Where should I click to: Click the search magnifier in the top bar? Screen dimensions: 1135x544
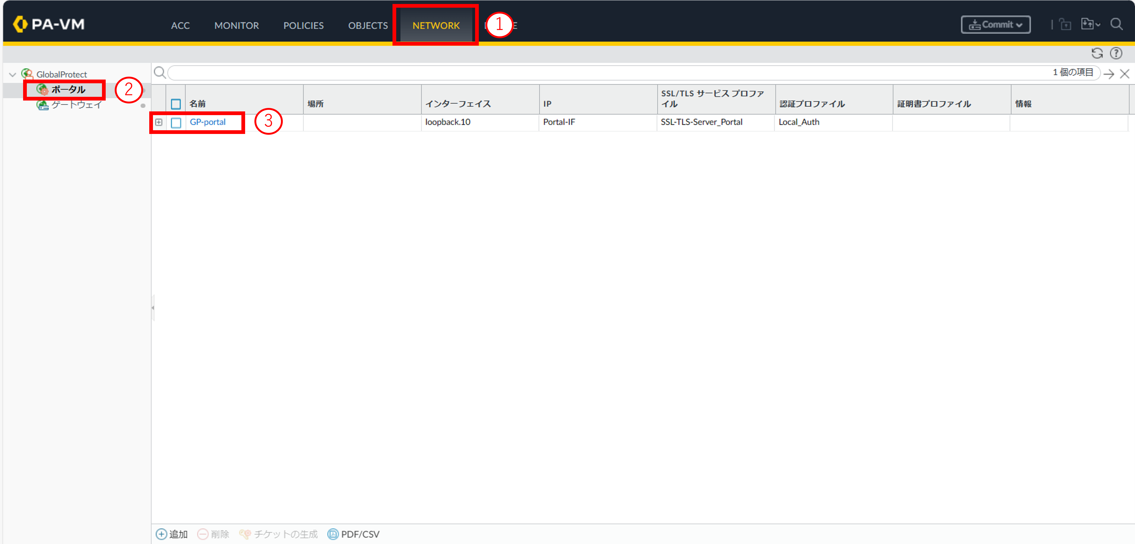(1116, 24)
